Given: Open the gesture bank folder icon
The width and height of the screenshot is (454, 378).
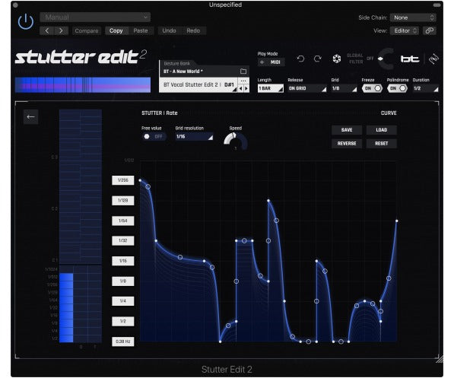Looking at the screenshot, I should 243,71.
